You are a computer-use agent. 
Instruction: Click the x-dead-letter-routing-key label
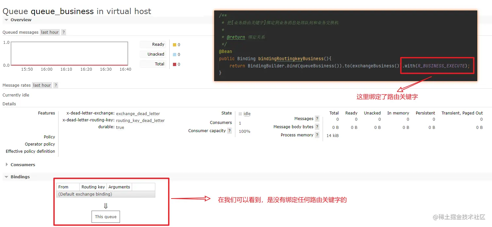click(x=88, y=120)
